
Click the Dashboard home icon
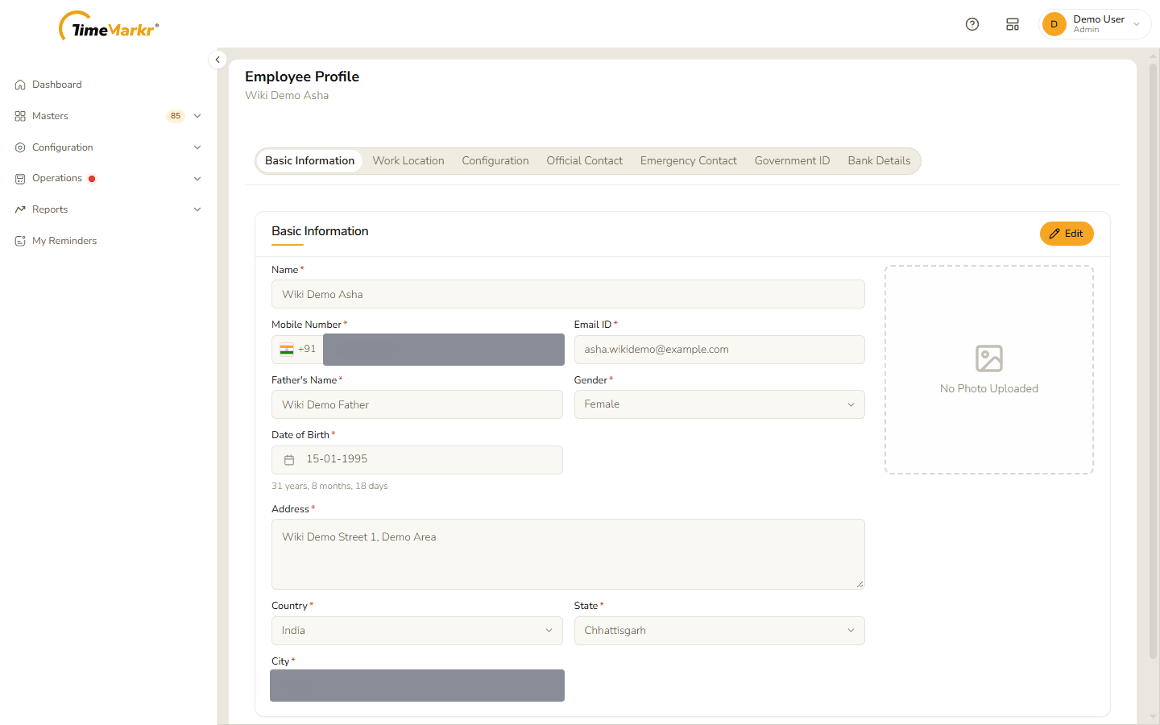(20, 85)
